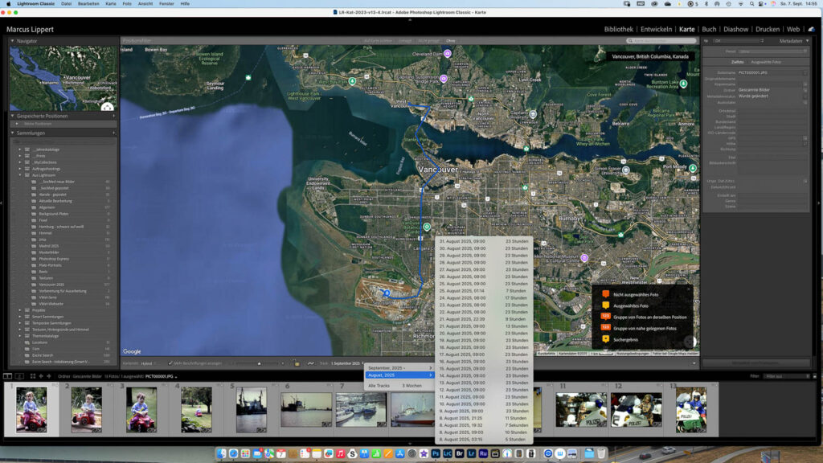Switch to the Buch module

[709, 30]
